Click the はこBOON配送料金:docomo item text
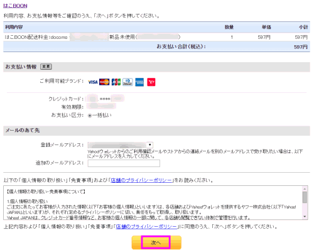Viewport: 314px width, 250px height. point(36,37)
